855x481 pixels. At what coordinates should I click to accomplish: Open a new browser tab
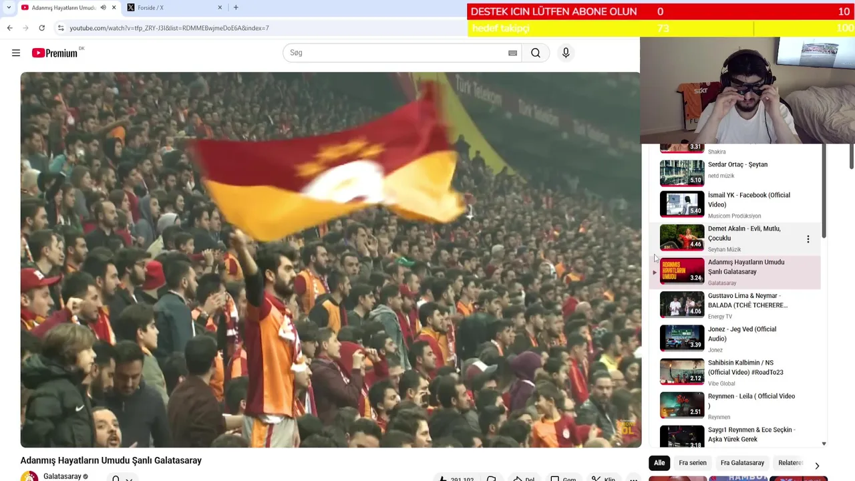[236, 7]
